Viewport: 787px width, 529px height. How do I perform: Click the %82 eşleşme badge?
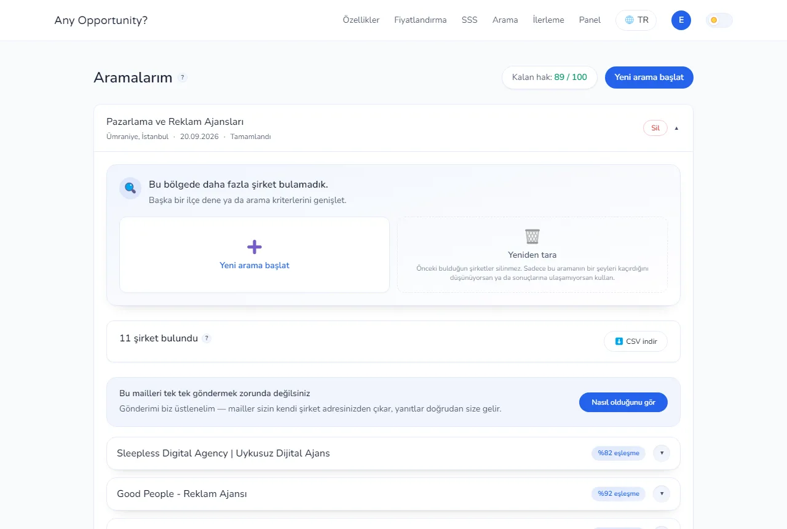tap(619, 453)
